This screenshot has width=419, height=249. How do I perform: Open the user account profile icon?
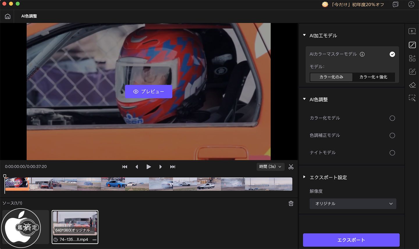[x=411, y=4]
